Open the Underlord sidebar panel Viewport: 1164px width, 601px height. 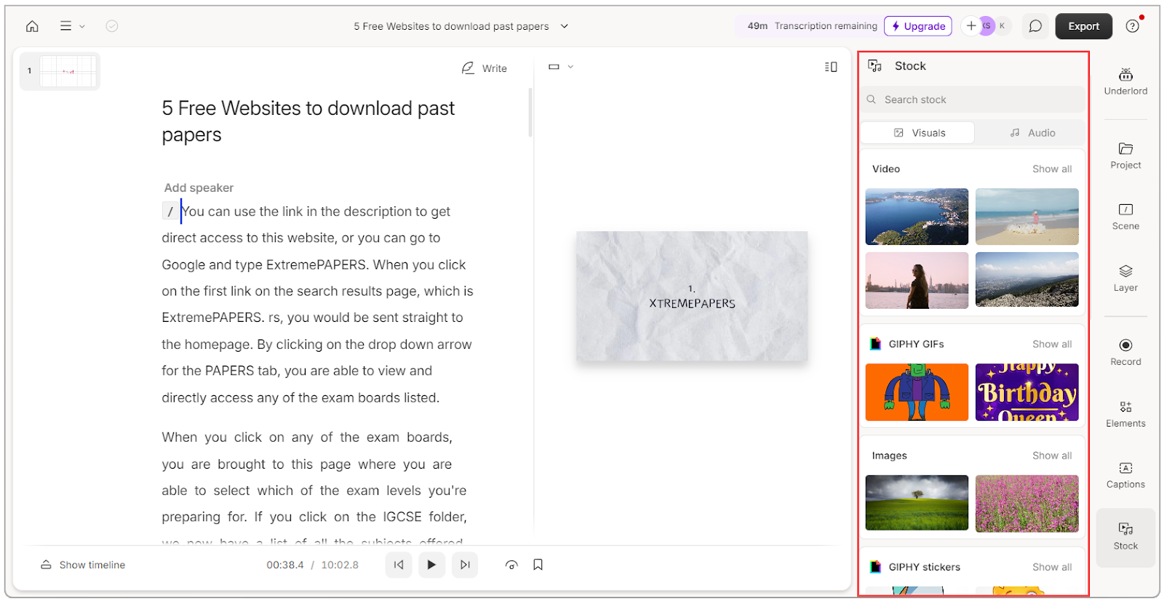pos(1125,81)
